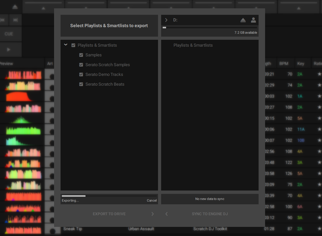Click key 11A in track list

[301, 129]
